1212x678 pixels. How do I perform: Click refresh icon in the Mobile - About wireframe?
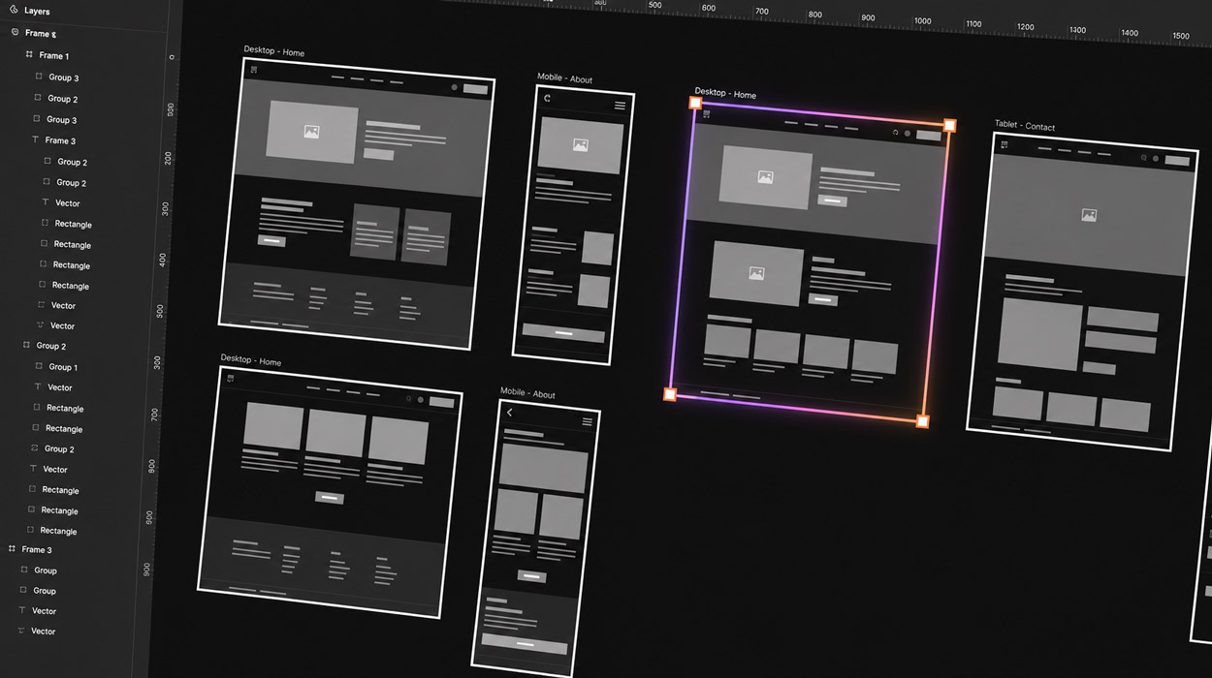[548, 98]
